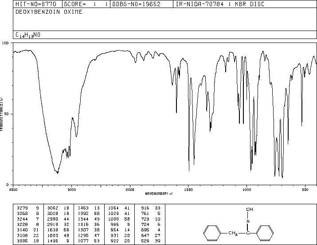Viewport: 317px width, 245px height.
Task: Click the WAVENUMBER axis title
Action: (x=159, y=194)
